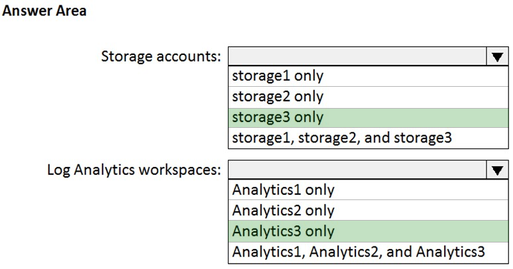Click the green highlighted row in Analytics list
This screenshot has width=513, height=269.
pyautogui.click(x=369, y=231)
